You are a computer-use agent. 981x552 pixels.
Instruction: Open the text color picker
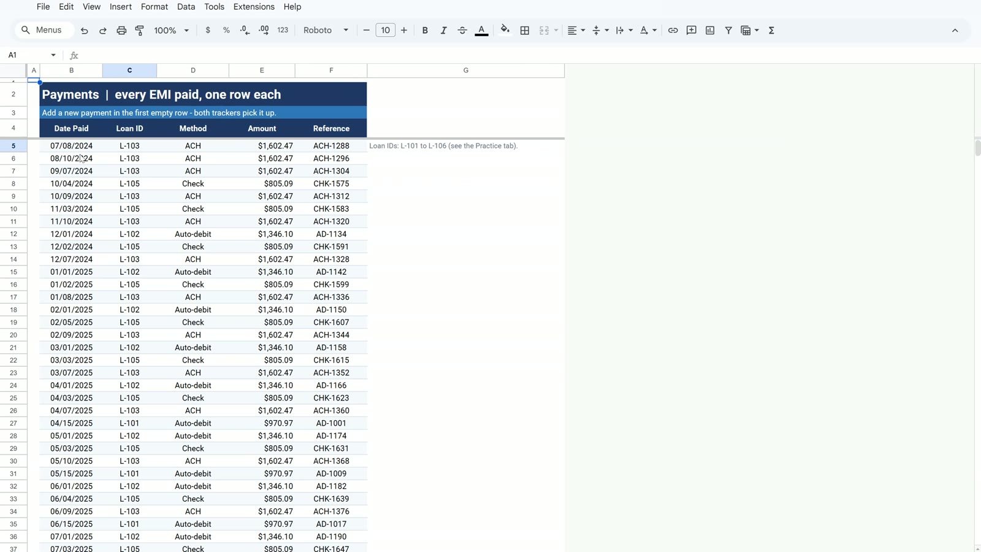click(482, 30)
